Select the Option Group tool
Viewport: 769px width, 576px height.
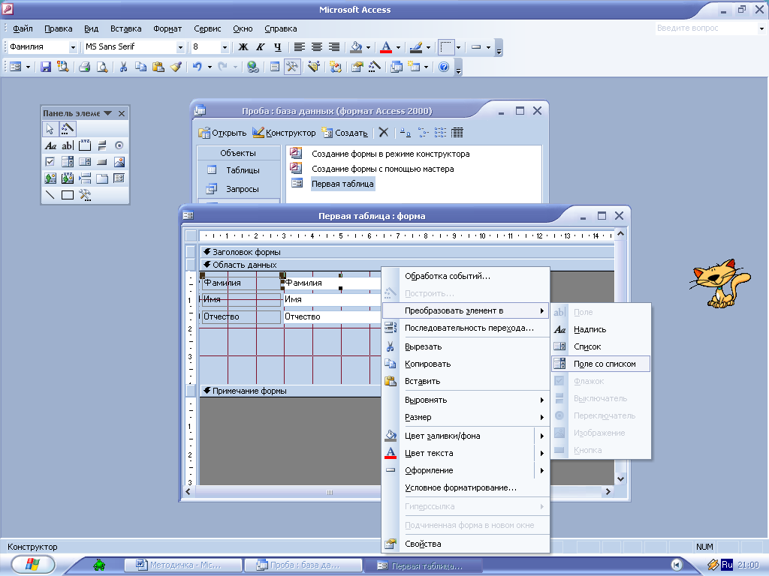85,145
